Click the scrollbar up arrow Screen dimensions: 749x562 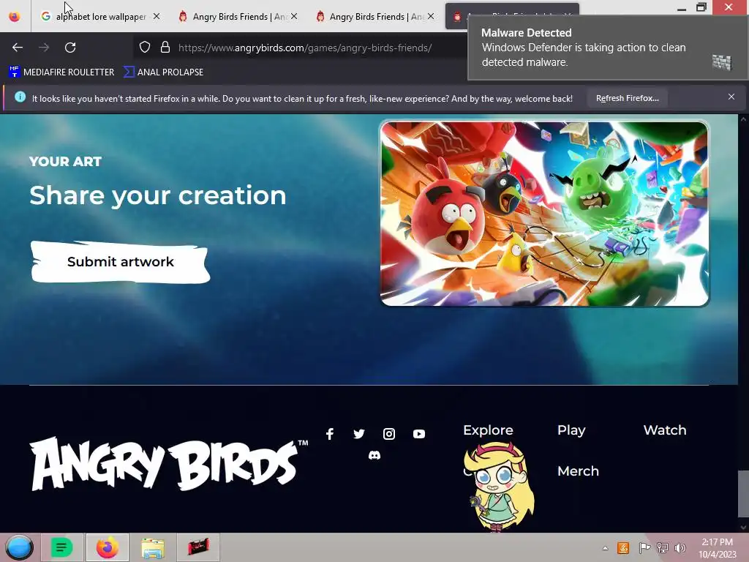click(x=743, y=119)
